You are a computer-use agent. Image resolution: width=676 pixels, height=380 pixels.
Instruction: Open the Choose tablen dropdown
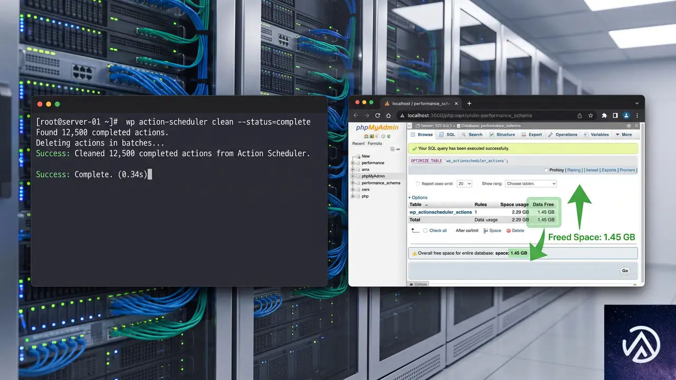click(531, 184)
